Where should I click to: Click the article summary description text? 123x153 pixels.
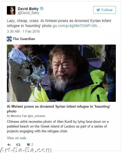58,126
